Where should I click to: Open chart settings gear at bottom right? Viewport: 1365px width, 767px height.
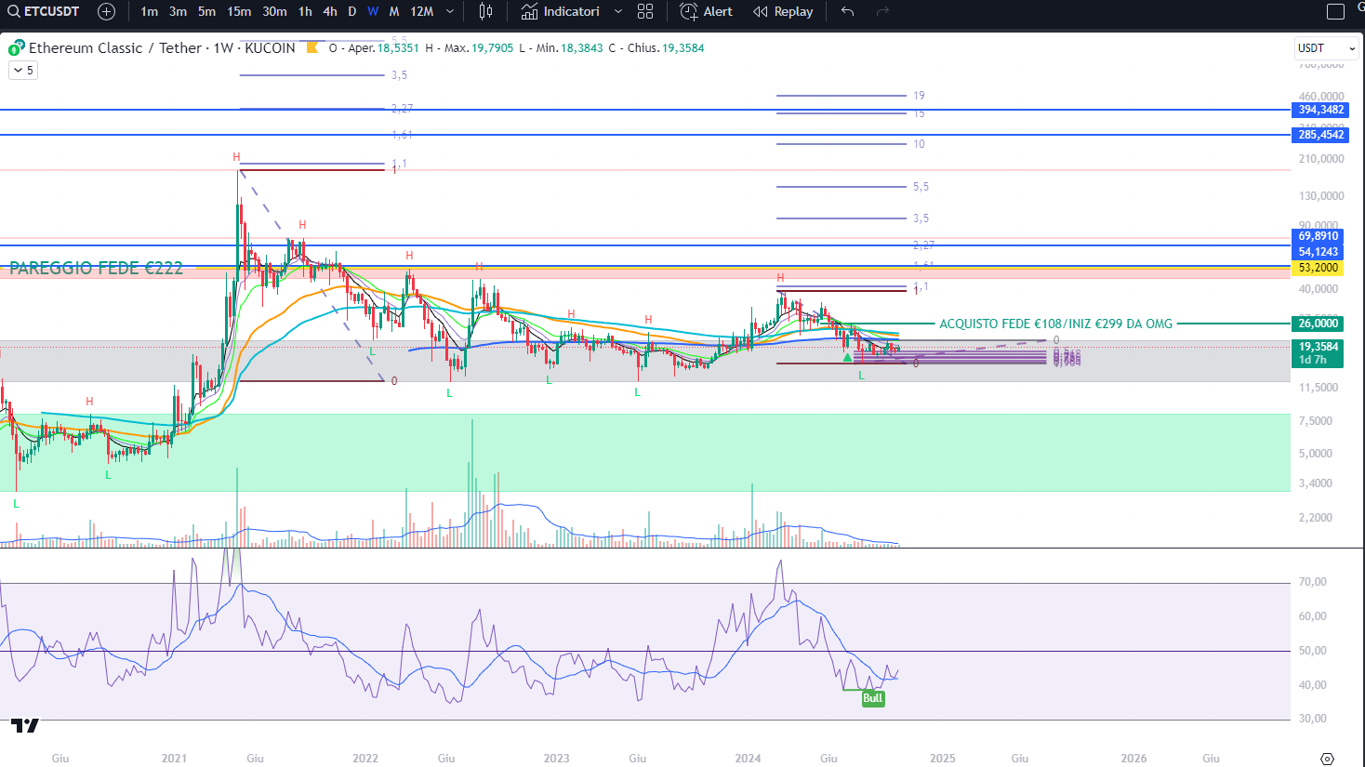click(x=1327, y=759)
